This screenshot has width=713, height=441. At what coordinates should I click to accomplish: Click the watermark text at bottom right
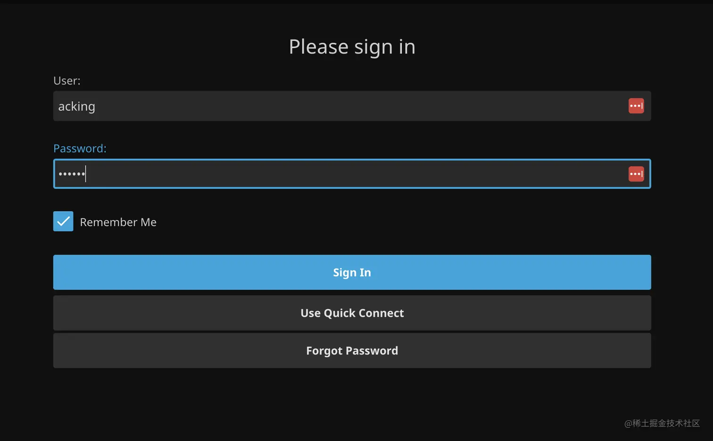click(662, 423)
